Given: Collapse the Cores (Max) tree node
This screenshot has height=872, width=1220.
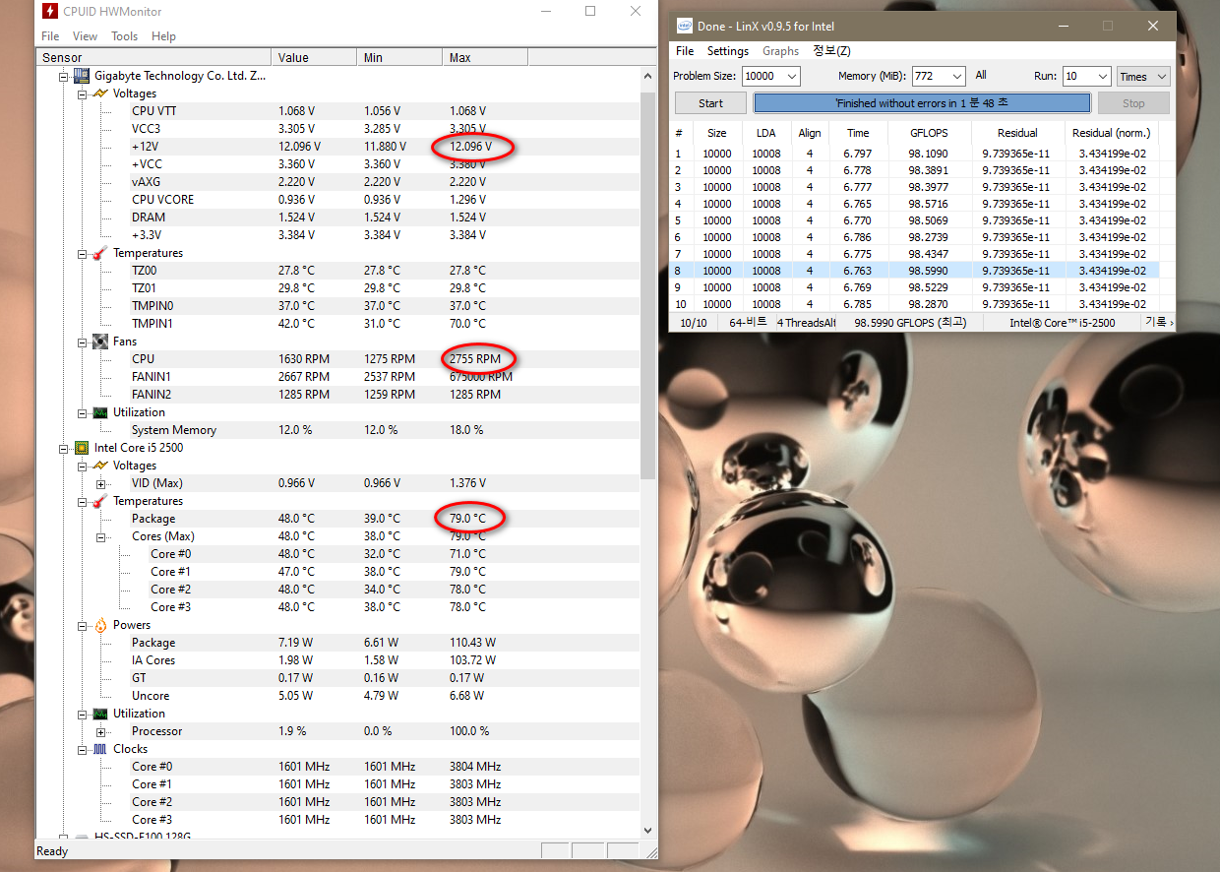Looking at the screenshot, I should click(x=101, y=536).
